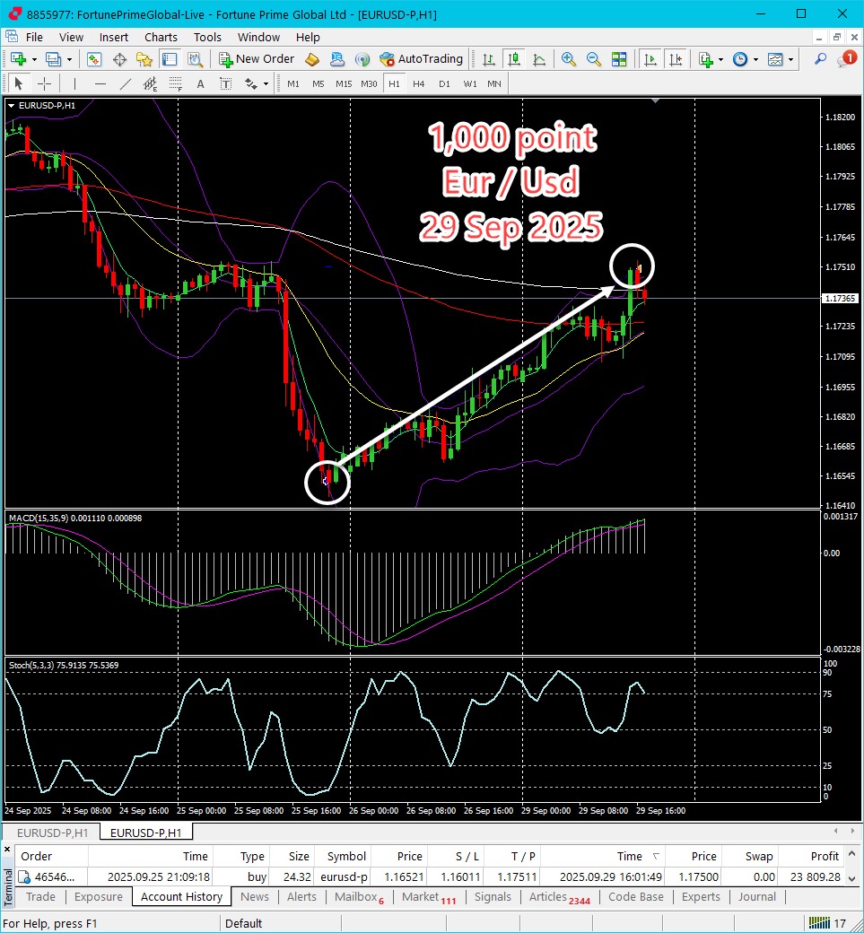Viewport: 864px width, 933px height.
Task: Open the Charts menu
Action: (161, 37)
